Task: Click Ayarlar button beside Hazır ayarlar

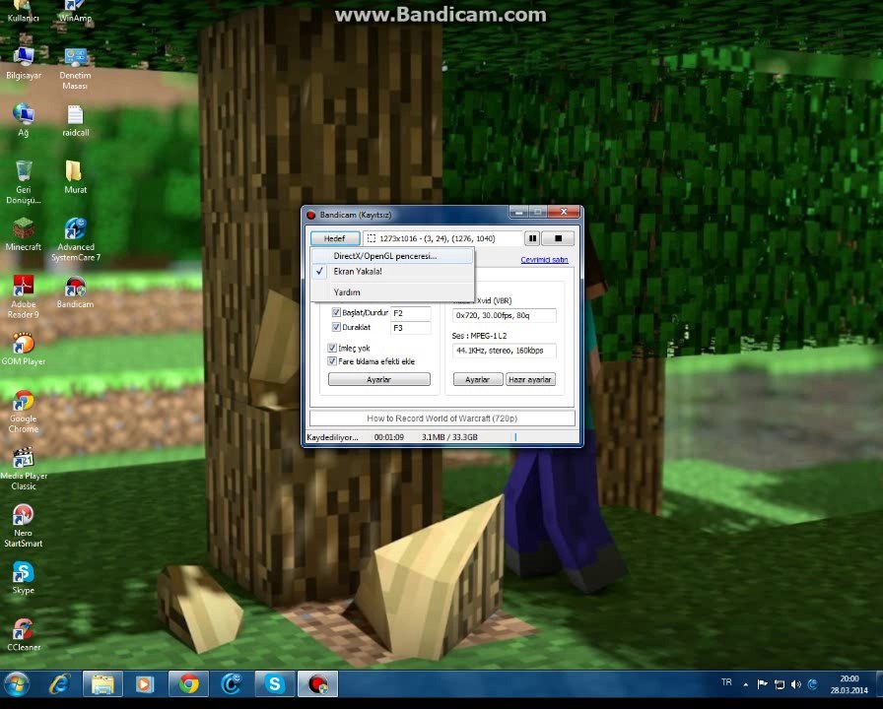Action: pos(478,380)
